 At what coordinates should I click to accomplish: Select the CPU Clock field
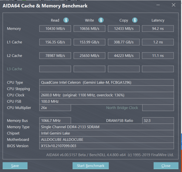point(106,95)
